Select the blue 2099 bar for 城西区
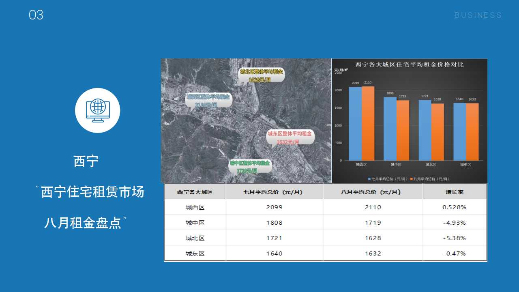 pyautogui.click(x=355, y=124)
